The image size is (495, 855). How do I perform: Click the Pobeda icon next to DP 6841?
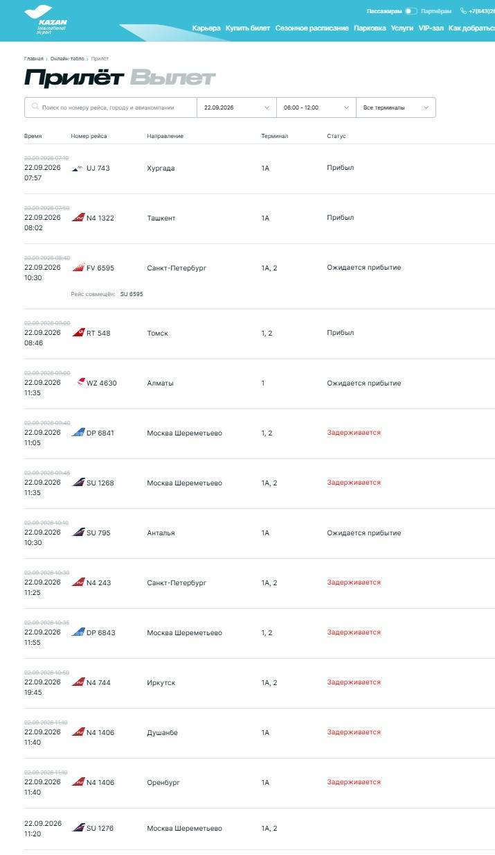(x=78, y=433)
